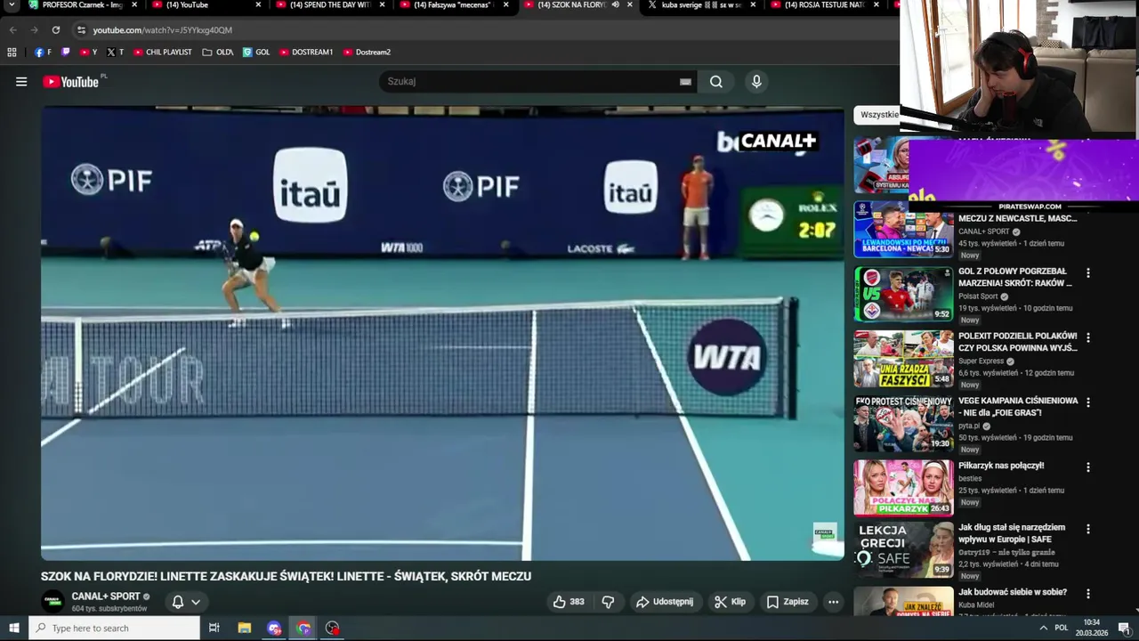This screenshot has width=1139, height=641.
Task: Open CANAL+ SPORT channel avatar
Action: [x=53, y=602]
